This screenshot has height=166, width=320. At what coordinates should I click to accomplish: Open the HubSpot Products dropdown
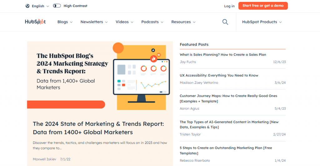click(x=262, y=22)
